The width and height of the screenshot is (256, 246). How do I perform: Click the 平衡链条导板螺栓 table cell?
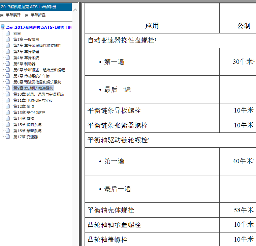[x=152, y=110]
